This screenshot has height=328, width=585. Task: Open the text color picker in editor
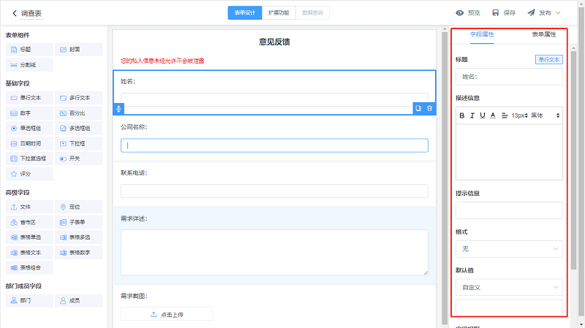pos(494,115)
